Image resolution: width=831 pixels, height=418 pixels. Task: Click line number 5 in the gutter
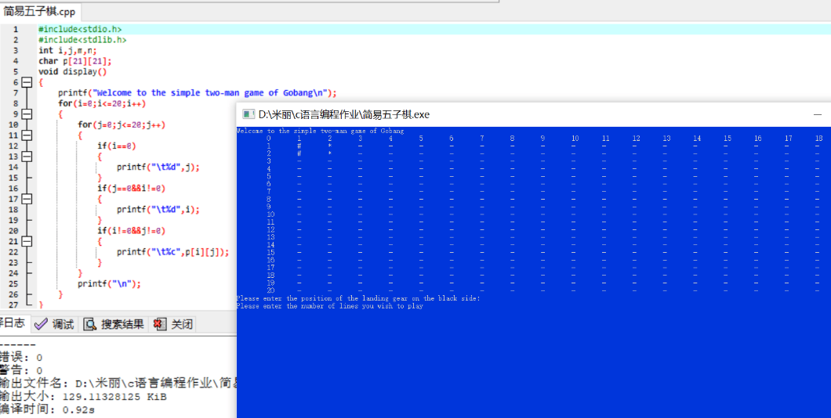click(15, 71)
